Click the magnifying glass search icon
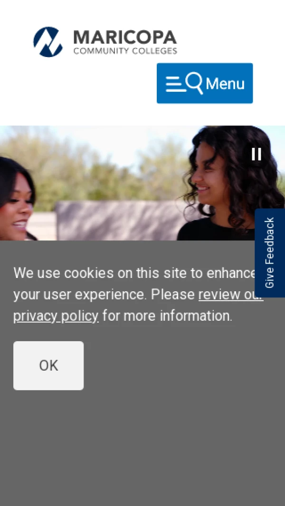This screenshot has width=285, height=506. tap(195, 83)
